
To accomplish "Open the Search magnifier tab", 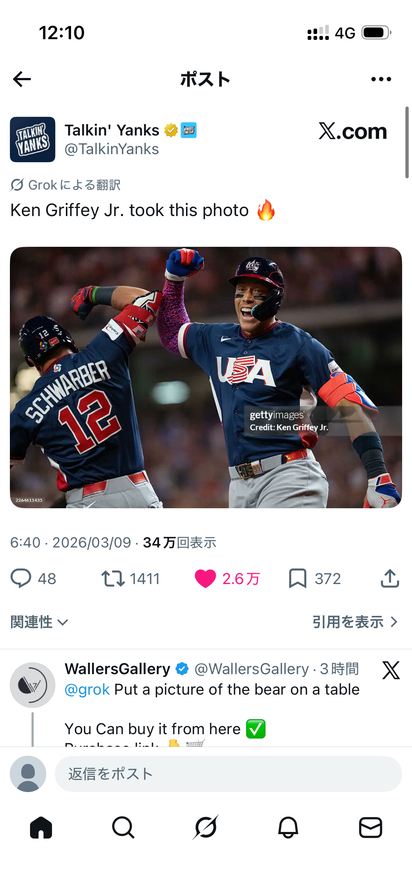I will coord(123,828).
